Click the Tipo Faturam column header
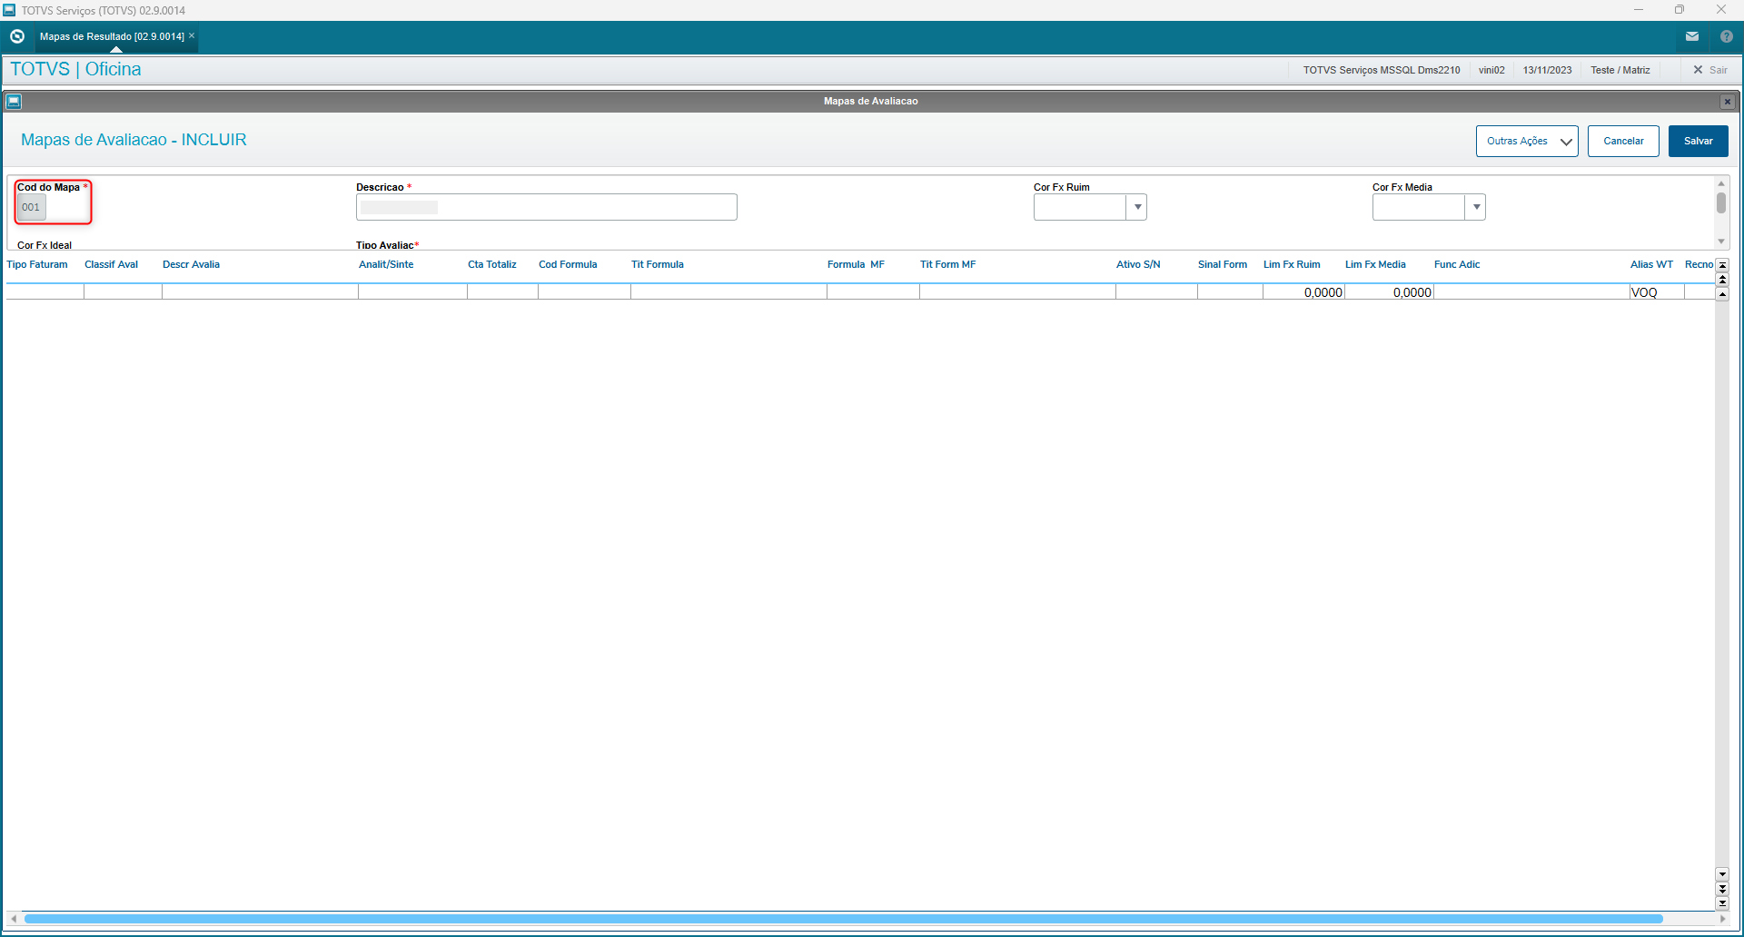Screen dimensions: 1744x937 pyautogui.click(x=37, y=265)
